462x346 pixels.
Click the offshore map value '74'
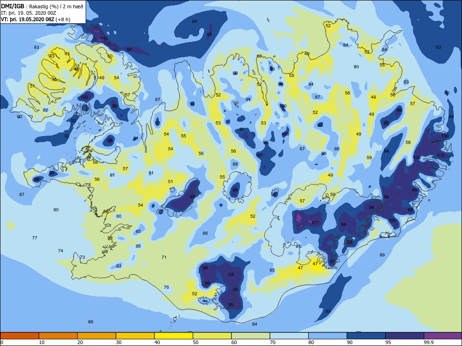(x=61, y=251)
